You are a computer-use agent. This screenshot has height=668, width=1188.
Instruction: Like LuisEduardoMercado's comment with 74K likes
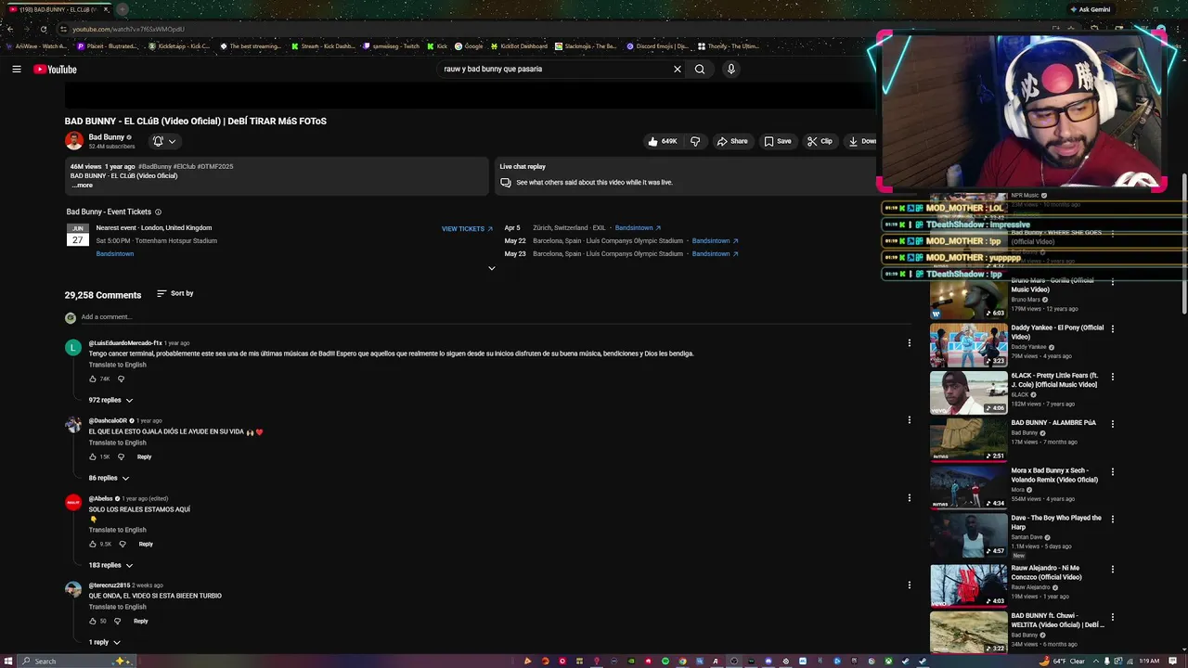[93, 379]
